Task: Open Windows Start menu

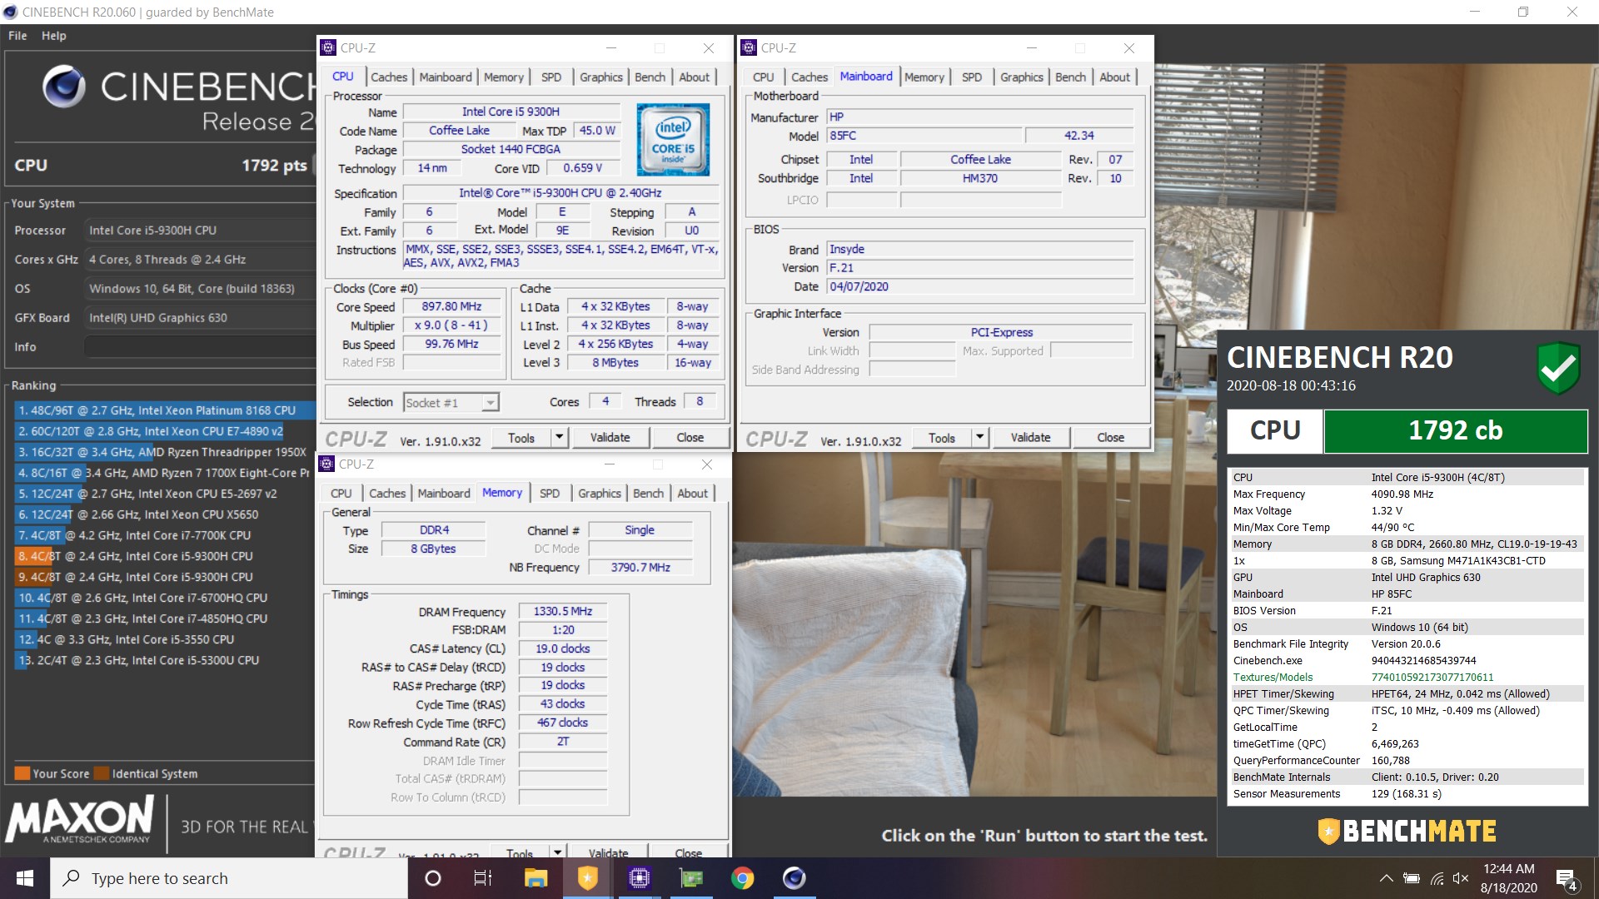Action: pyautogui.click(x=25, y=878)
